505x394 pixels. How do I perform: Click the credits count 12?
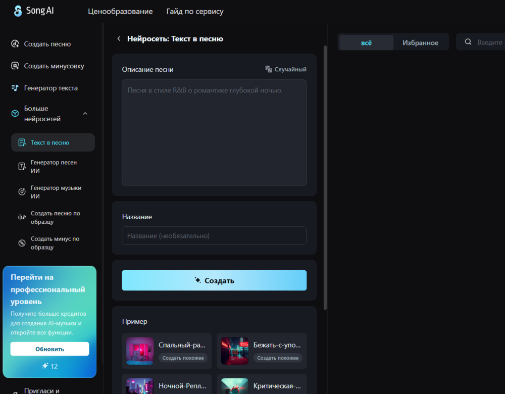pyautogui.click(x=54, y=366)
